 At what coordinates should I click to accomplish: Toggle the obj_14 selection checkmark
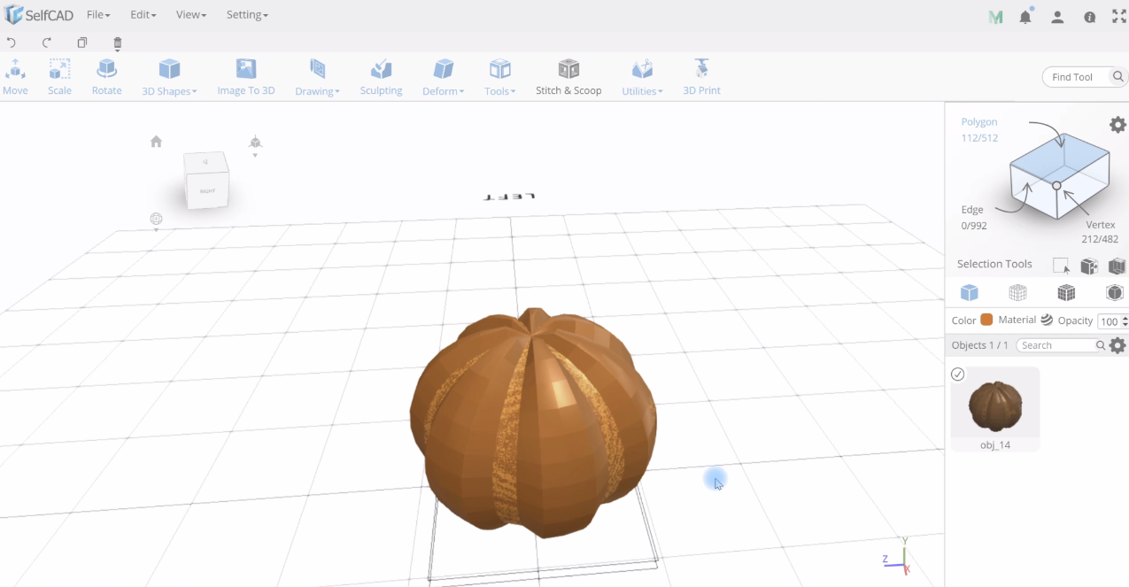click(x=957, y=375)
